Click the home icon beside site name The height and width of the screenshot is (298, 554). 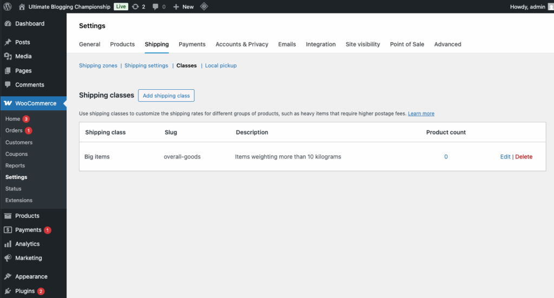(x=22, y=6)
